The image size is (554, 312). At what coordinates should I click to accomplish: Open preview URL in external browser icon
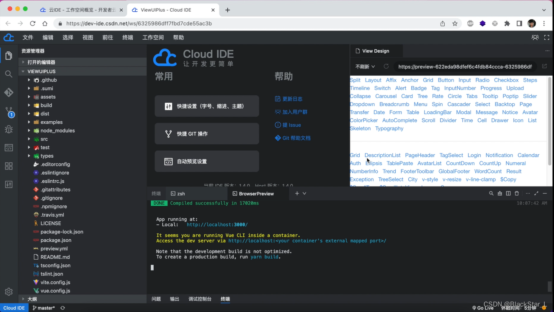coord(544,66)
